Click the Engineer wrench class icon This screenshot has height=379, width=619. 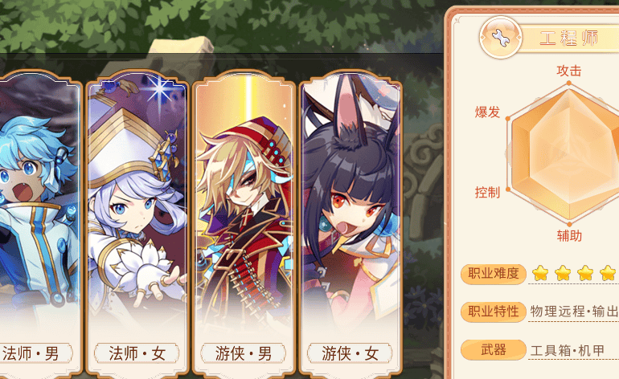pyautogui.click(x=501, y=38)
